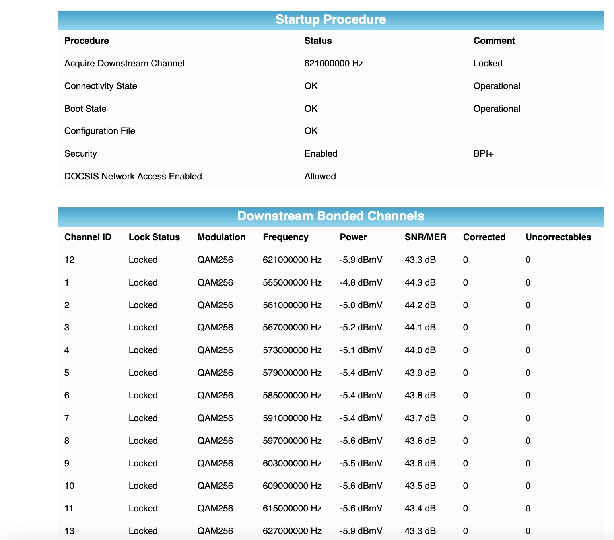Select channel 12 frequency value 621000000 Hz
614x540 pixels.
(x=293, y=260)
